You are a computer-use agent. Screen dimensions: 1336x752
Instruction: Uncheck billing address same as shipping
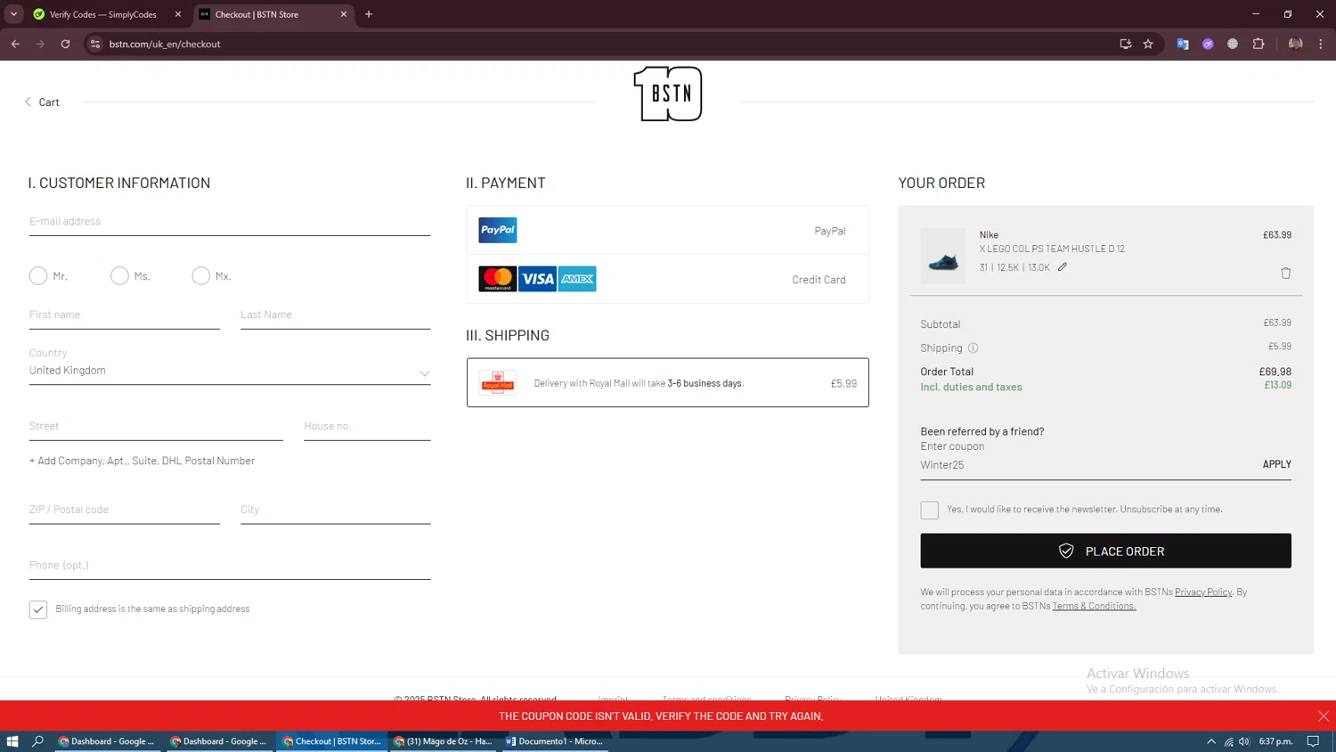[x=38, y=609]
